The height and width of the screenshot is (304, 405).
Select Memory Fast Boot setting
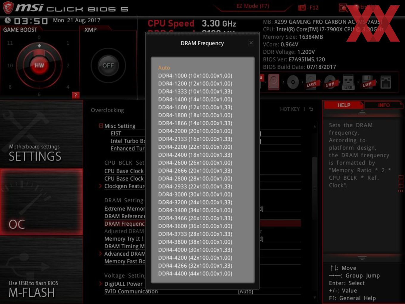tap(125, 261)
